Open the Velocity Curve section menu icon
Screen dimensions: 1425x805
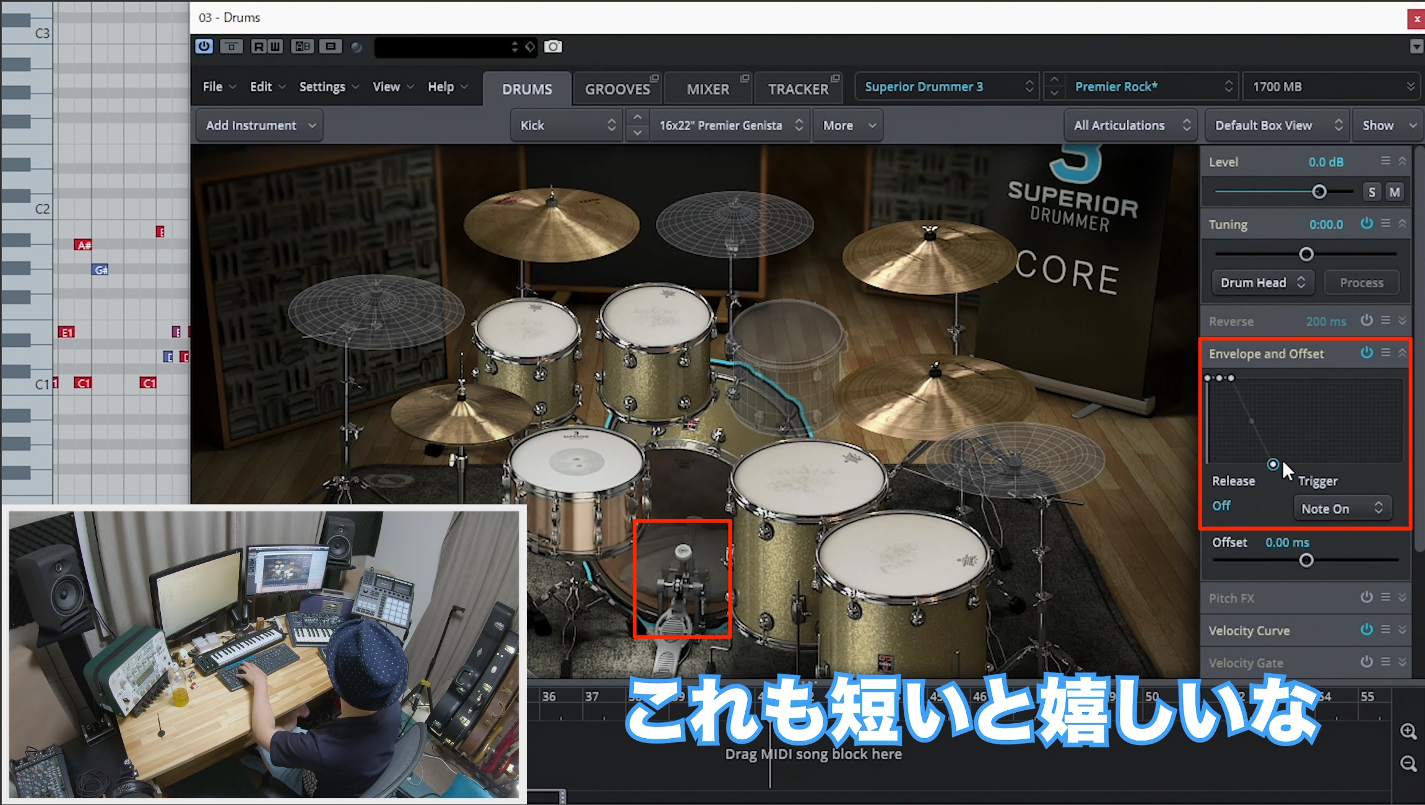1385,630
